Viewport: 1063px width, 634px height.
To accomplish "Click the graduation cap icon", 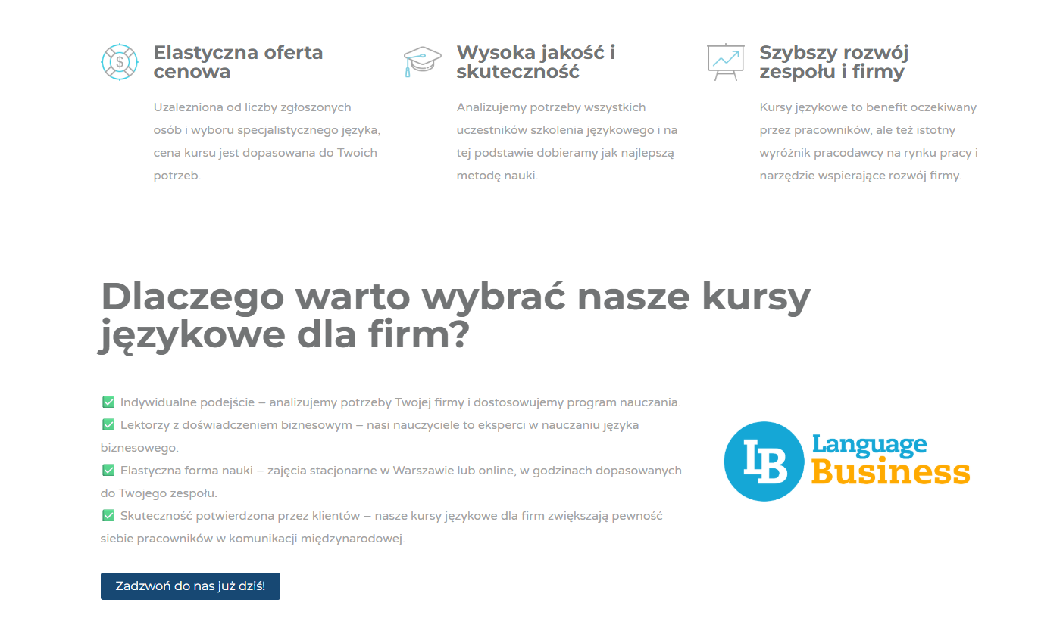I will [x=422, y=62].
